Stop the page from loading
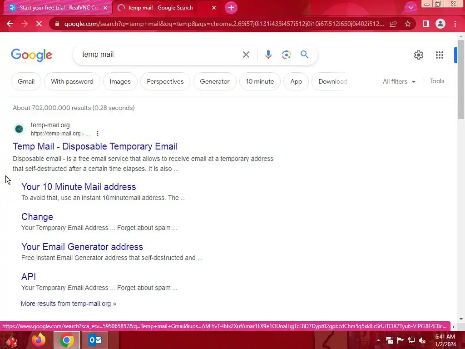Image resolution: width=465 pixels, height=349 pixels. (x=39, y=24)
